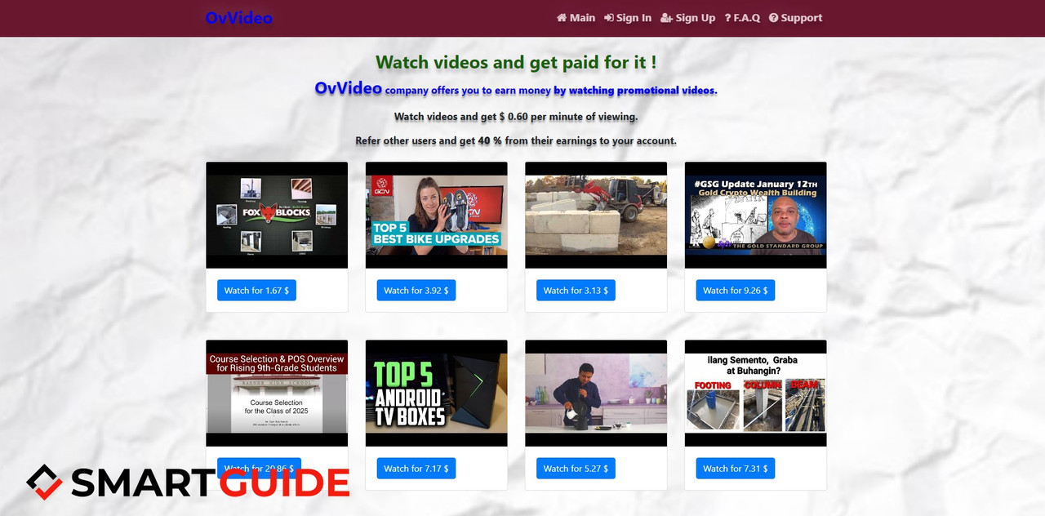Click Watch for 3.13 $ button
Image resolution: width=1045 pixels, height=516 pixels.
[576, 291]
